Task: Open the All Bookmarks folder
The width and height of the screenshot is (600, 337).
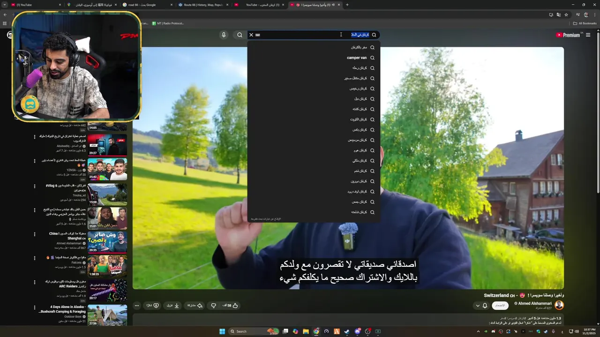Action: 585,23
